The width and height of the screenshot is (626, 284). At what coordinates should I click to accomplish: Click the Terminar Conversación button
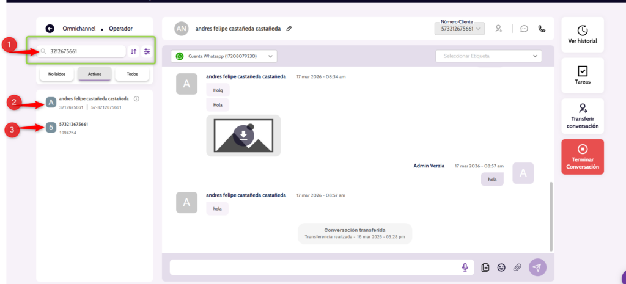point(583,157)
